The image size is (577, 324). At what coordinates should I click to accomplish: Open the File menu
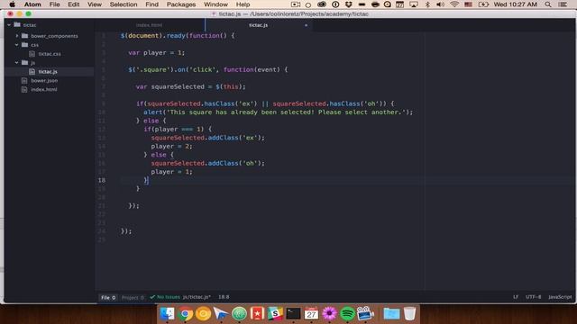coord(54,4)
